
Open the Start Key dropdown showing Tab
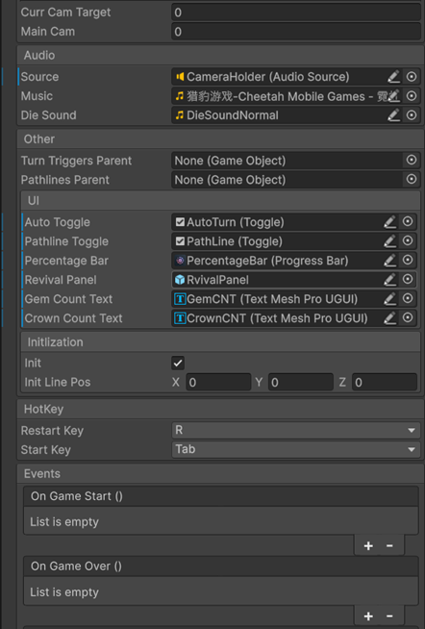click(x=296, y=449)
